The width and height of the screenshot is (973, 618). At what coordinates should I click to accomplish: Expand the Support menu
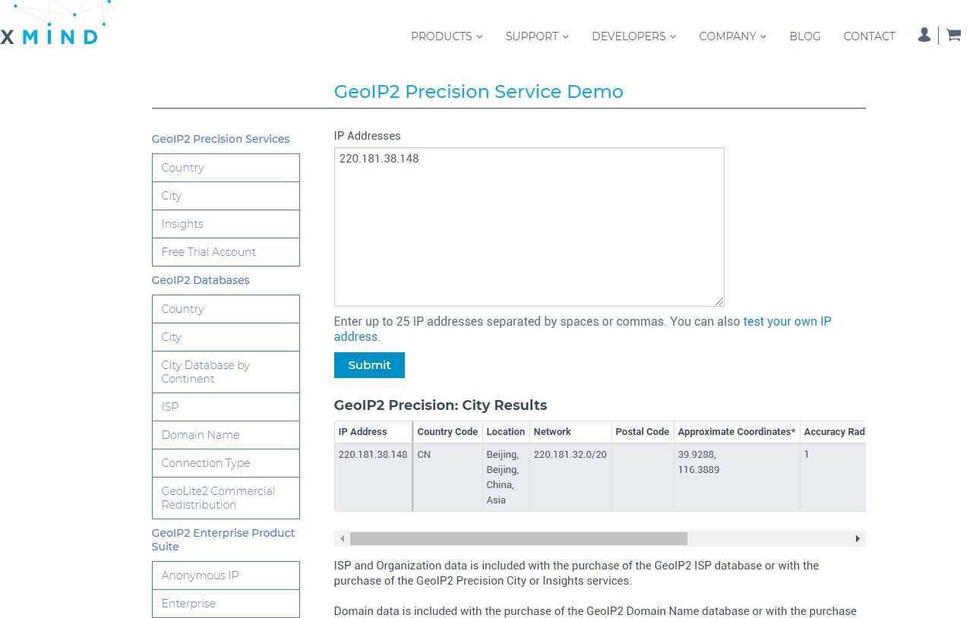[x=537, y=36]
